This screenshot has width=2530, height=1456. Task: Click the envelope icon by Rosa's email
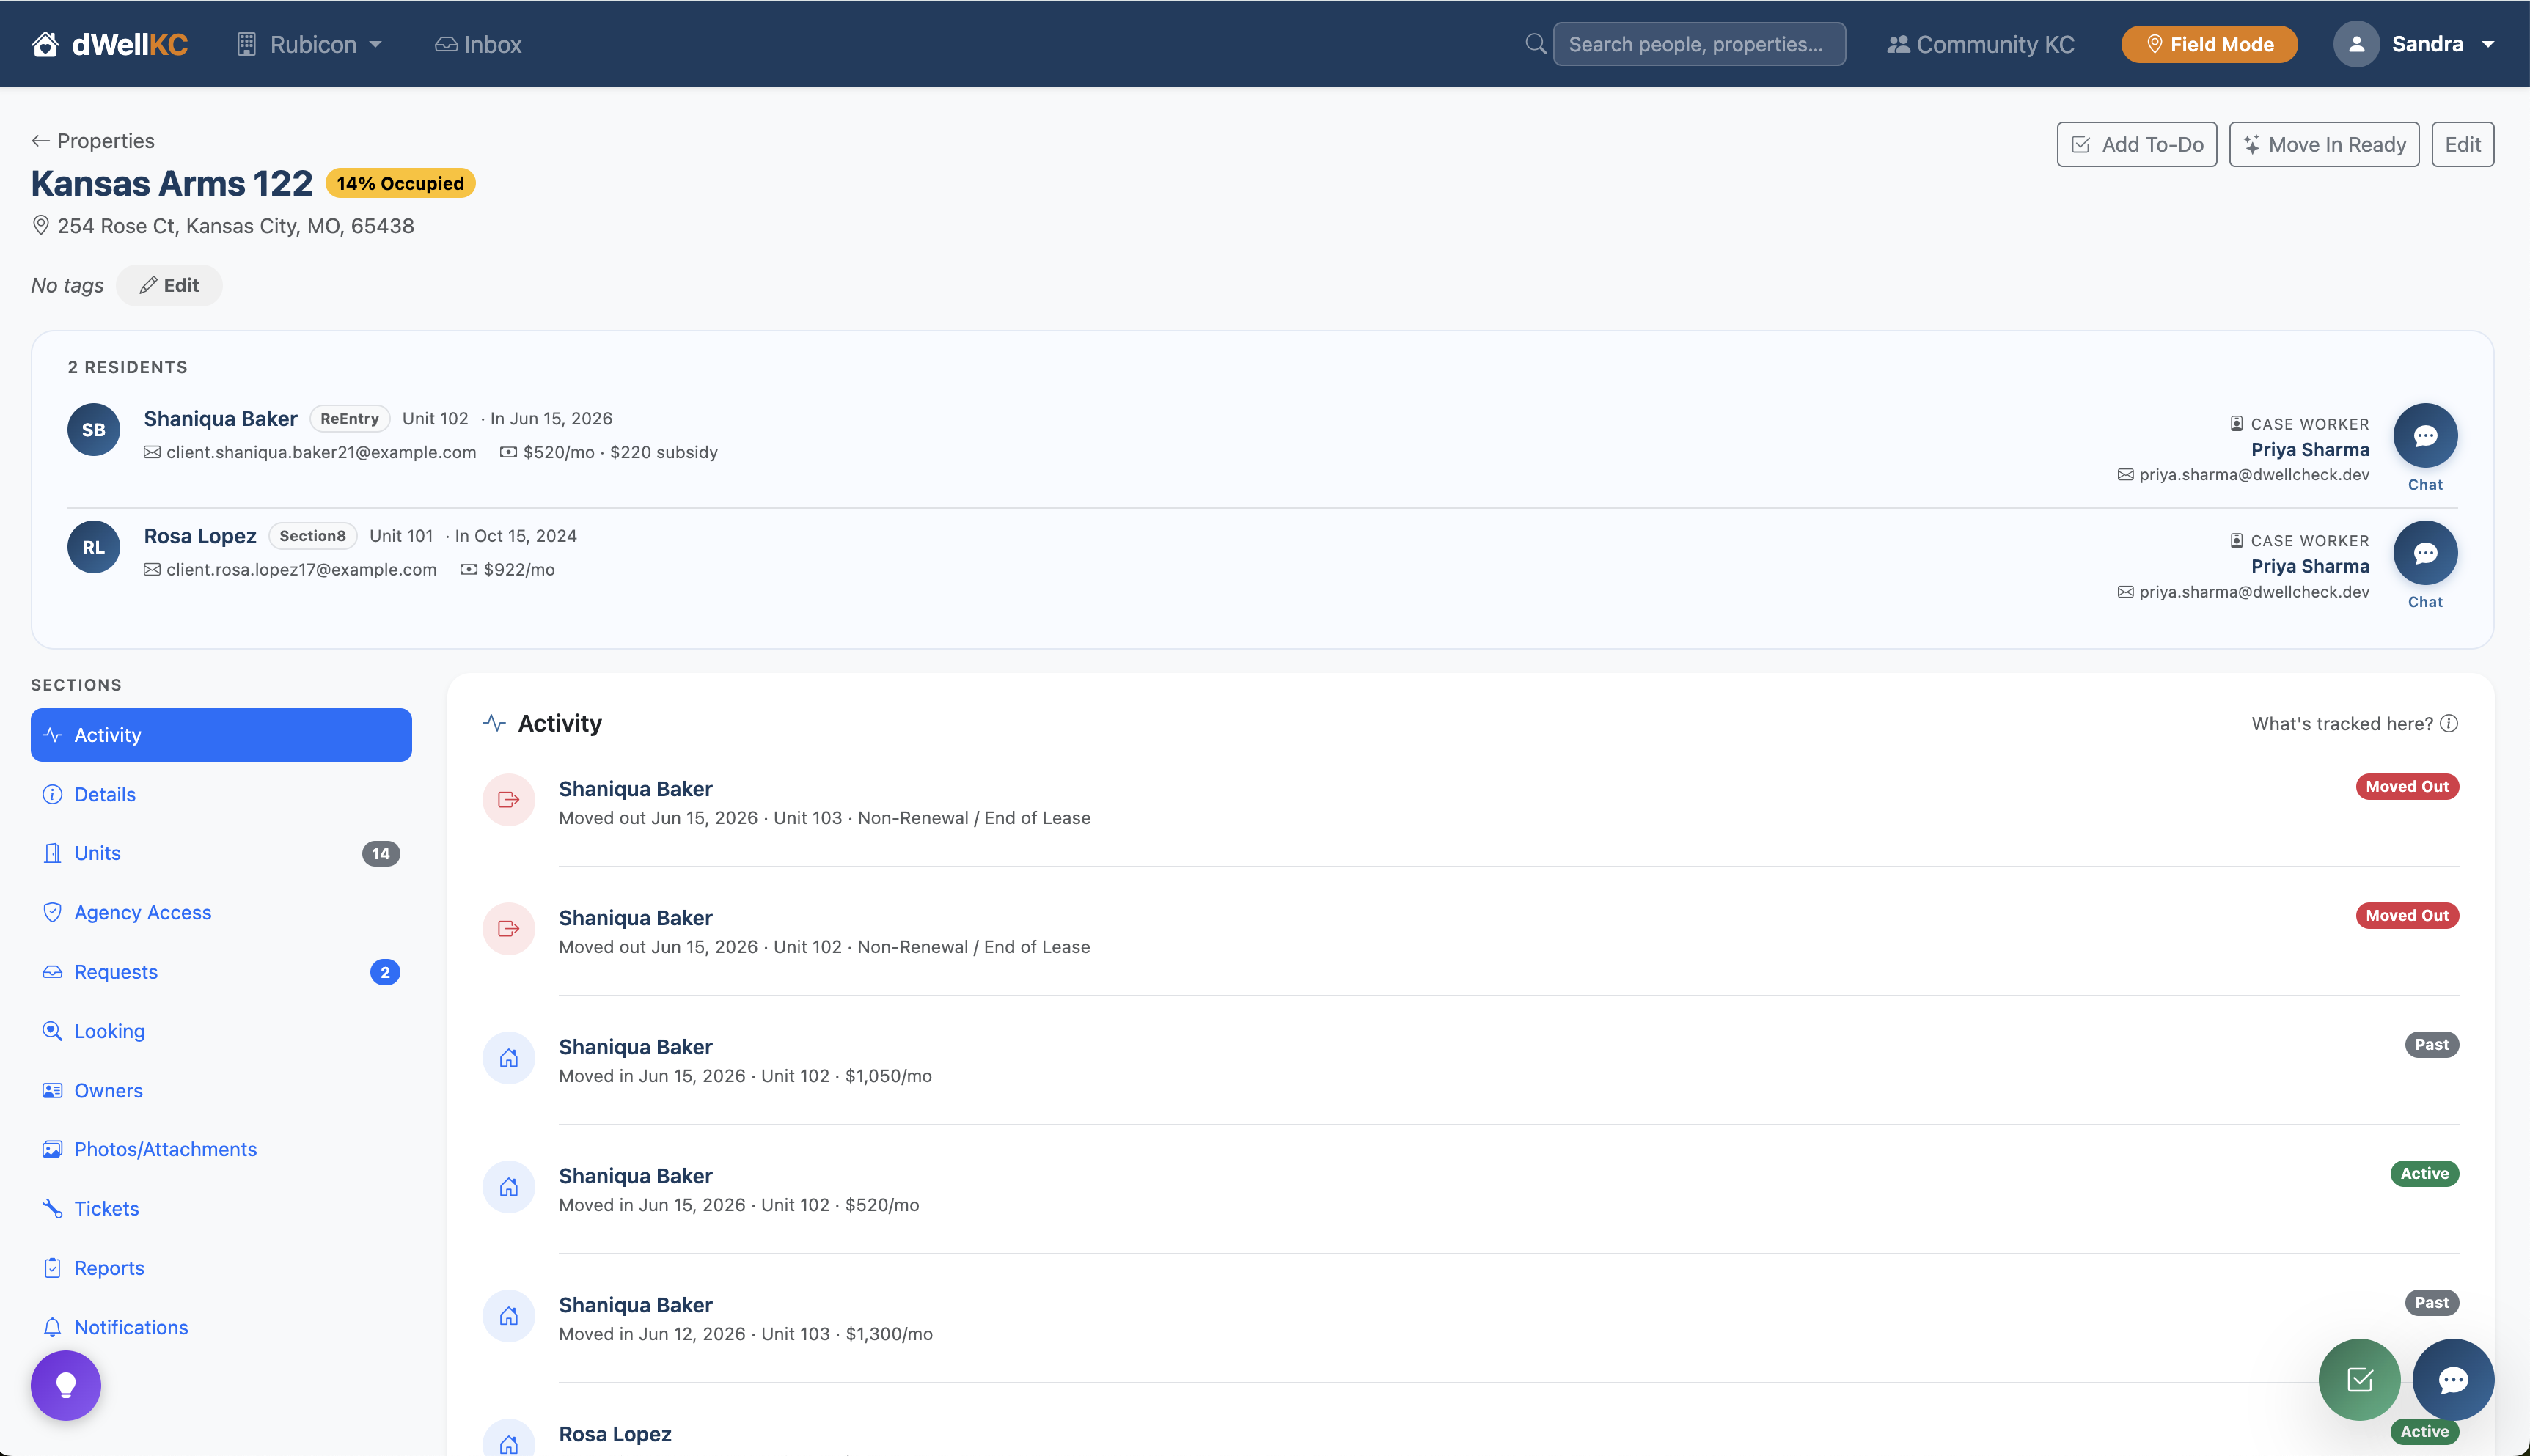point(152,569)
